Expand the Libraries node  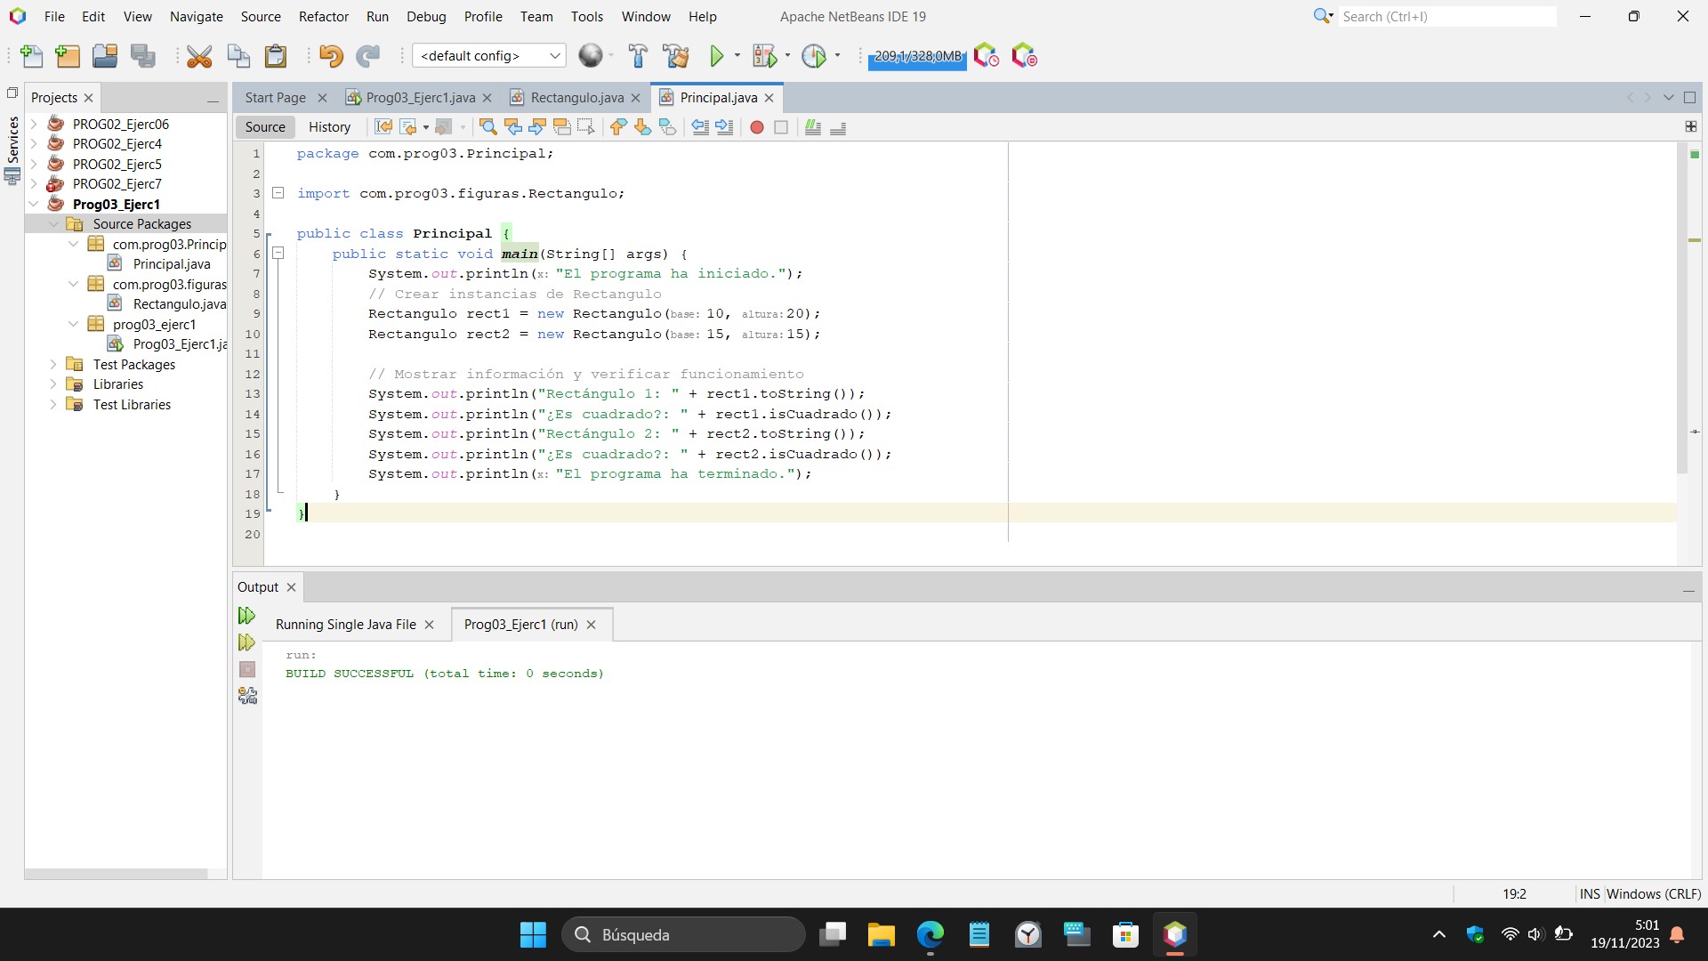tap(54, 384)
